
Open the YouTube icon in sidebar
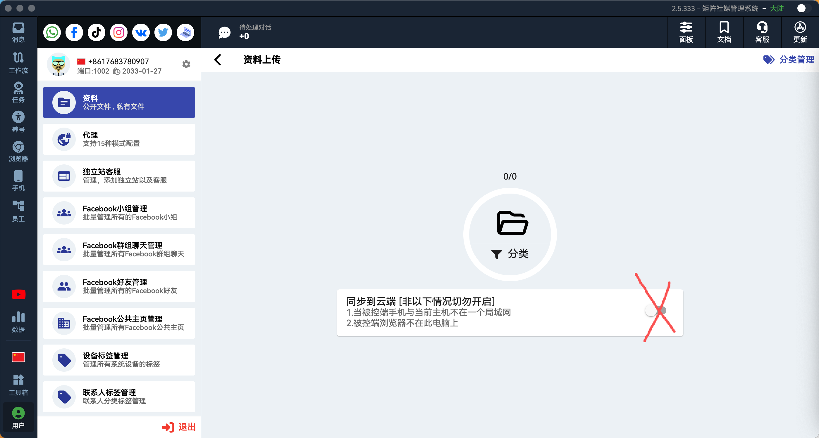18,295
